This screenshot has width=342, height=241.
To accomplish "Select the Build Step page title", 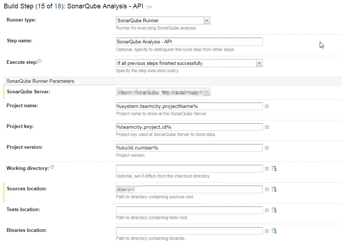I will tap(74, 6).
